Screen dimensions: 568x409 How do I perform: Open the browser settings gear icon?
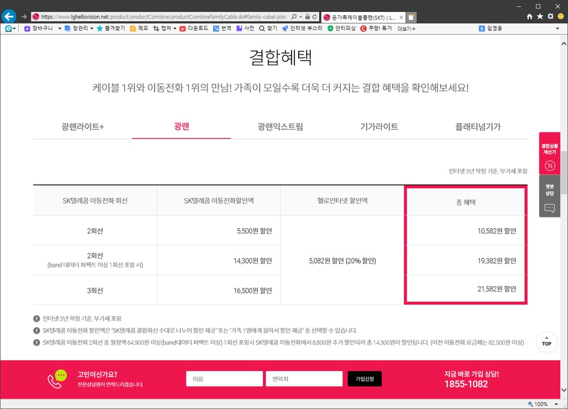coord(550,17)
